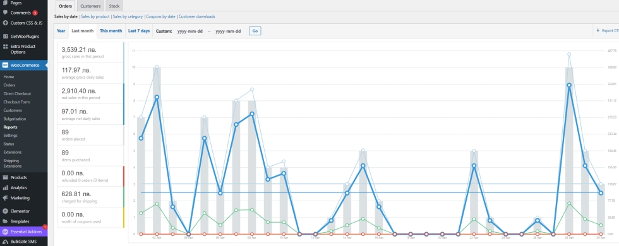
Task: Select the Year range tab
Action: [x=61, y=31]
